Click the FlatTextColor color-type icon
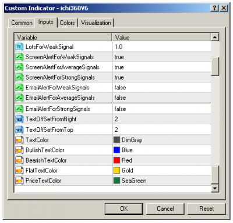 point(19,170)
